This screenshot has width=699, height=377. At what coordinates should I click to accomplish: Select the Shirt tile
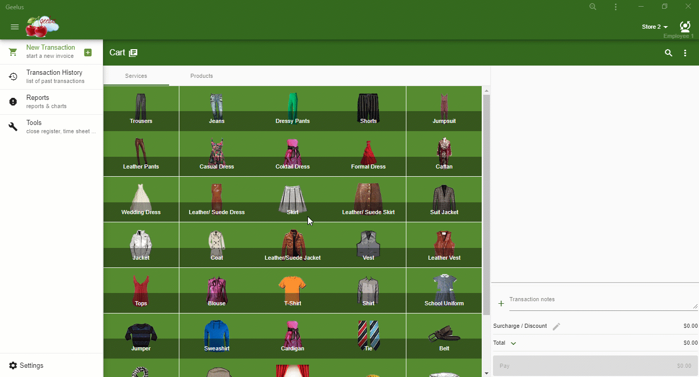(368, 290)
